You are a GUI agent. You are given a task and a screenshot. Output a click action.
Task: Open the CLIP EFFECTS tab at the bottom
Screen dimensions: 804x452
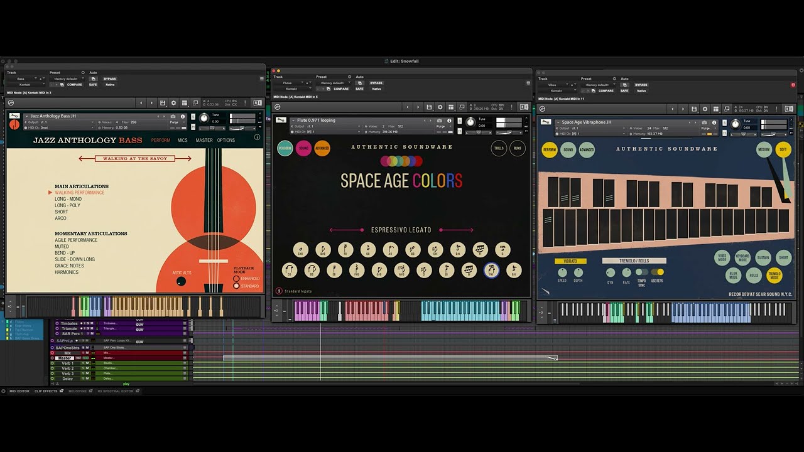(x=46, y=391)
